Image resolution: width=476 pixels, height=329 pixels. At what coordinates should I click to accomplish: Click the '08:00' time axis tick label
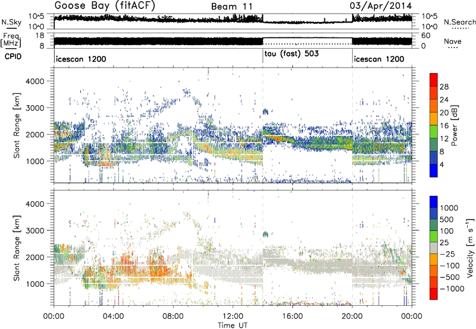(x=173, y=317)
